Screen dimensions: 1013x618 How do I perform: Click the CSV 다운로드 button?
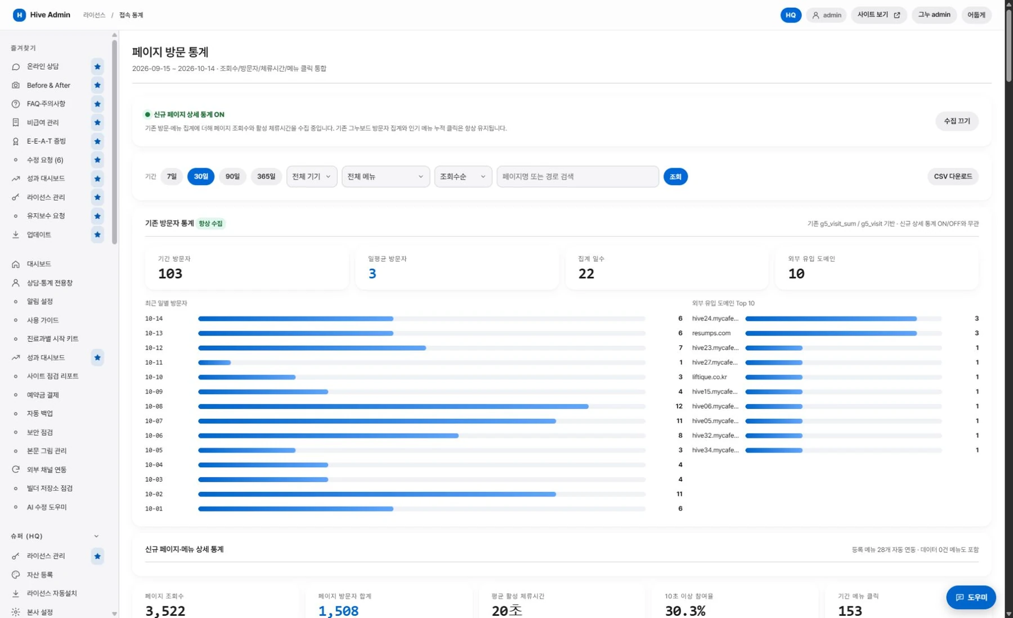pyautogui.click(x=953, y=177)
